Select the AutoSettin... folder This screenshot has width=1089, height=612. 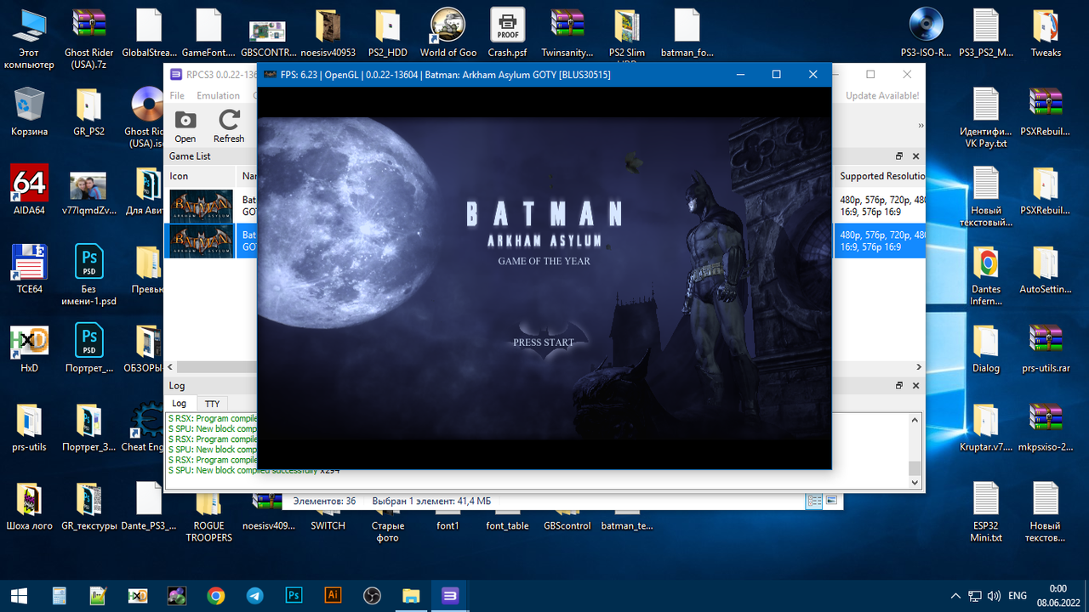click(x=1046, y=269)
